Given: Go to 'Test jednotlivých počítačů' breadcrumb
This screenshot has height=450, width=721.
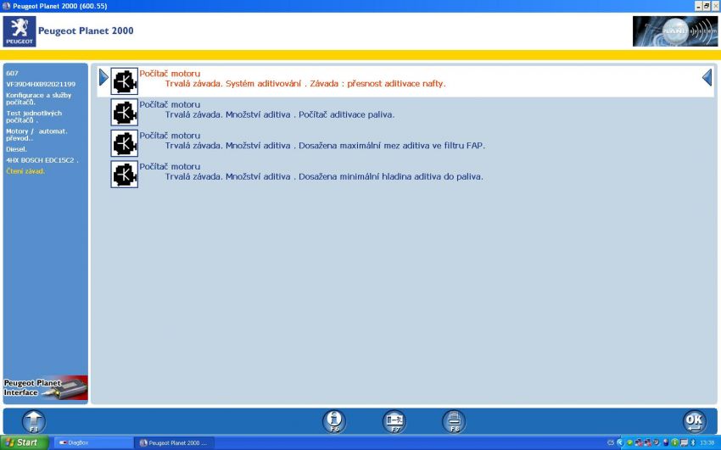Looking at the screenshot, I should coord(36,116).
